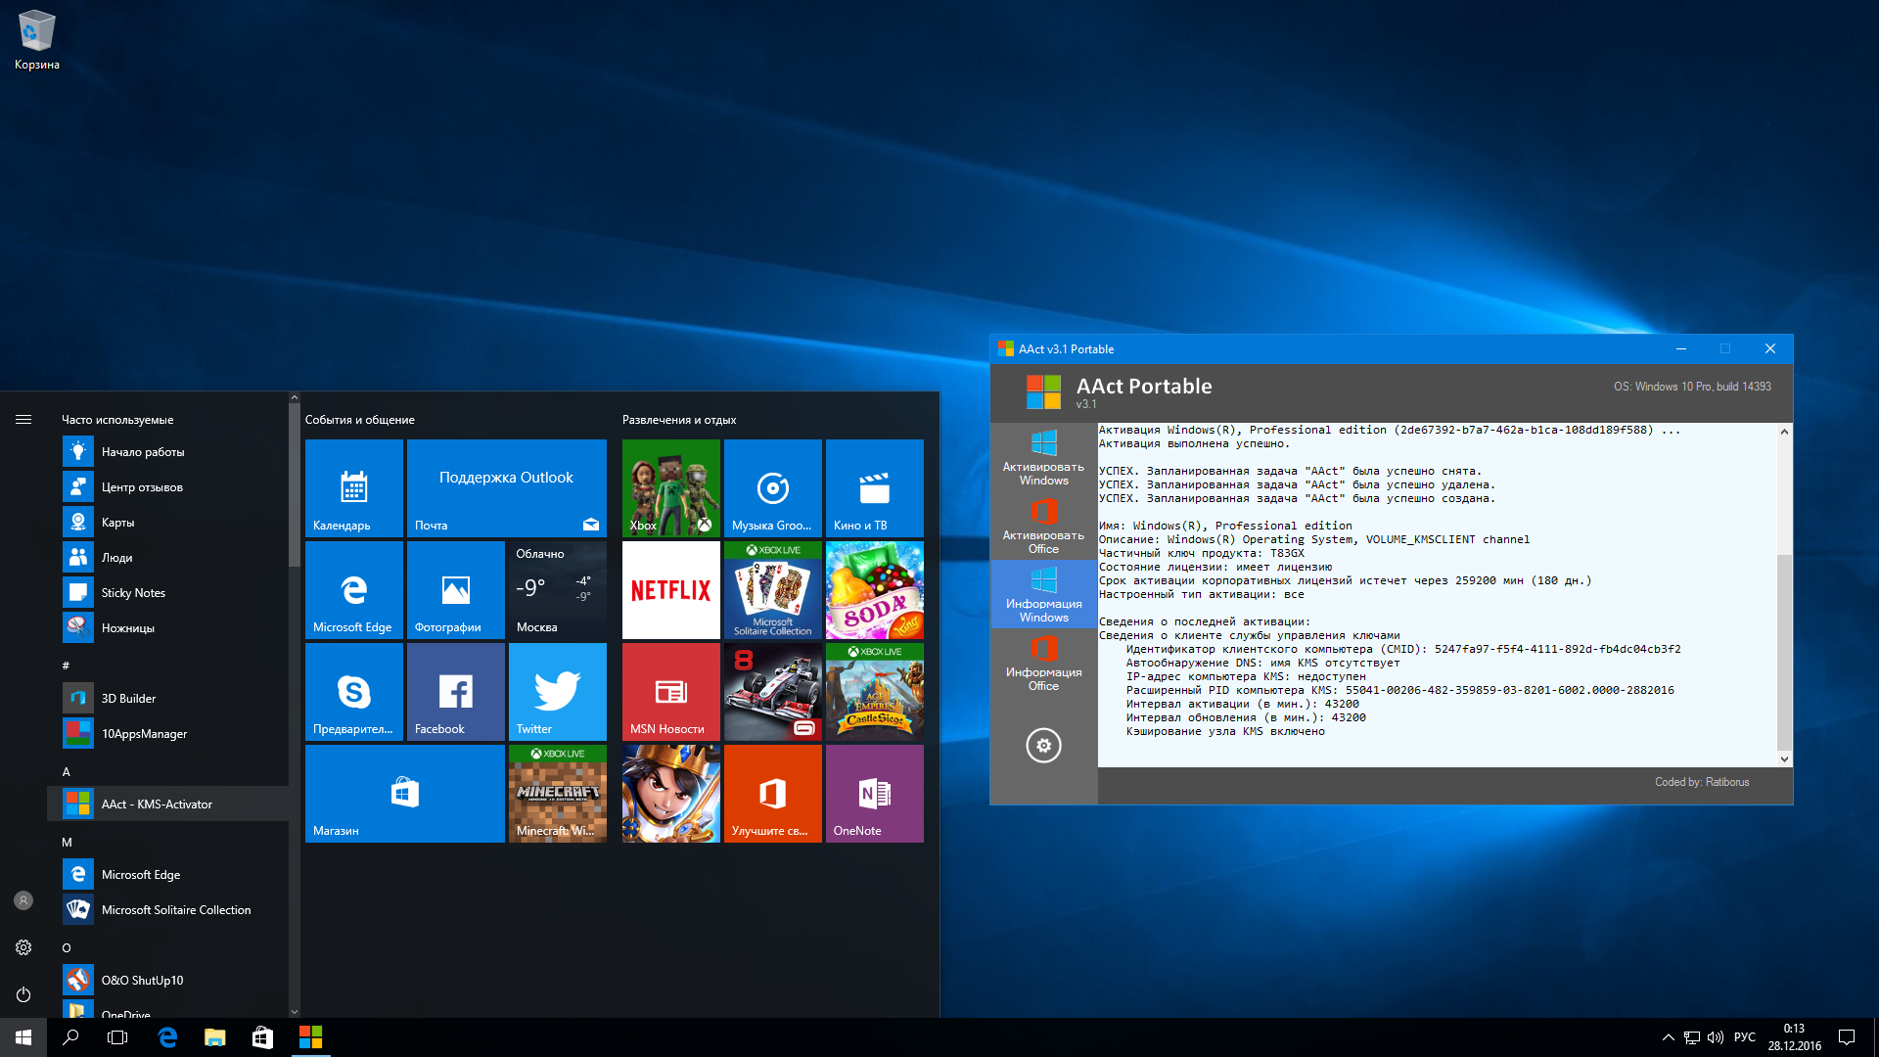Viewport: 1879px width, 1057px height.
Task: Switch input language РУС
Action: tap(1745, 1037)
